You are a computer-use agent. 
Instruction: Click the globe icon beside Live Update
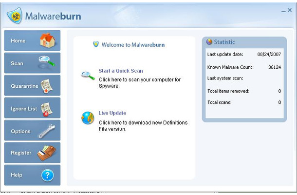coord(88,118)
